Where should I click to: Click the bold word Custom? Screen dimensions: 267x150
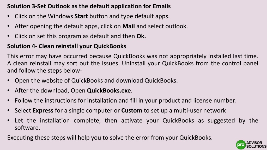coord(132,110)
